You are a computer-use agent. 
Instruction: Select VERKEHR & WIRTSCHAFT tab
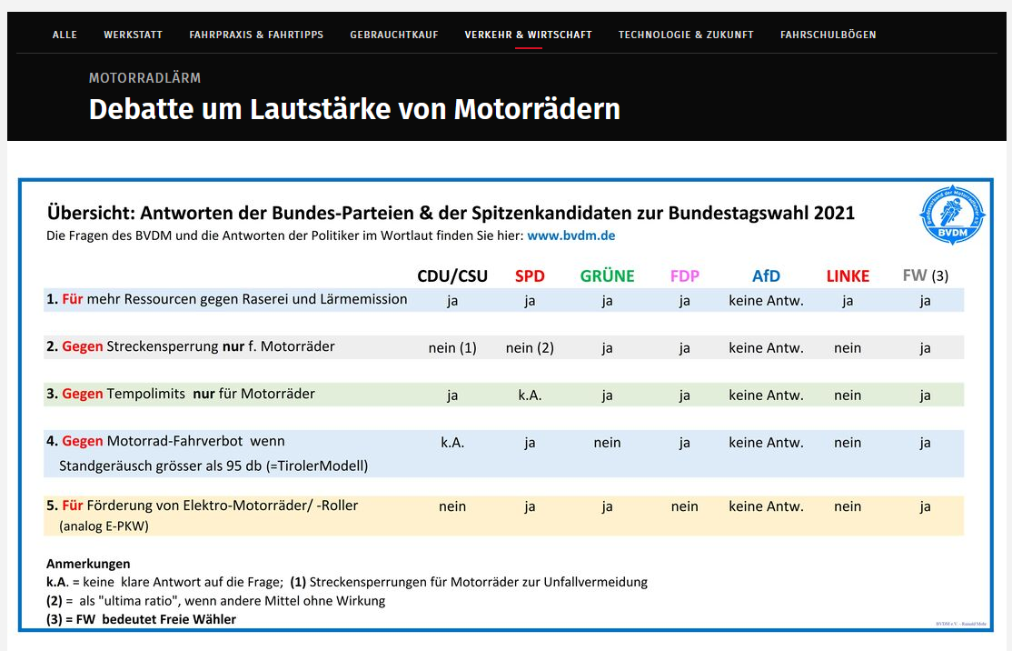click(528, 35)
